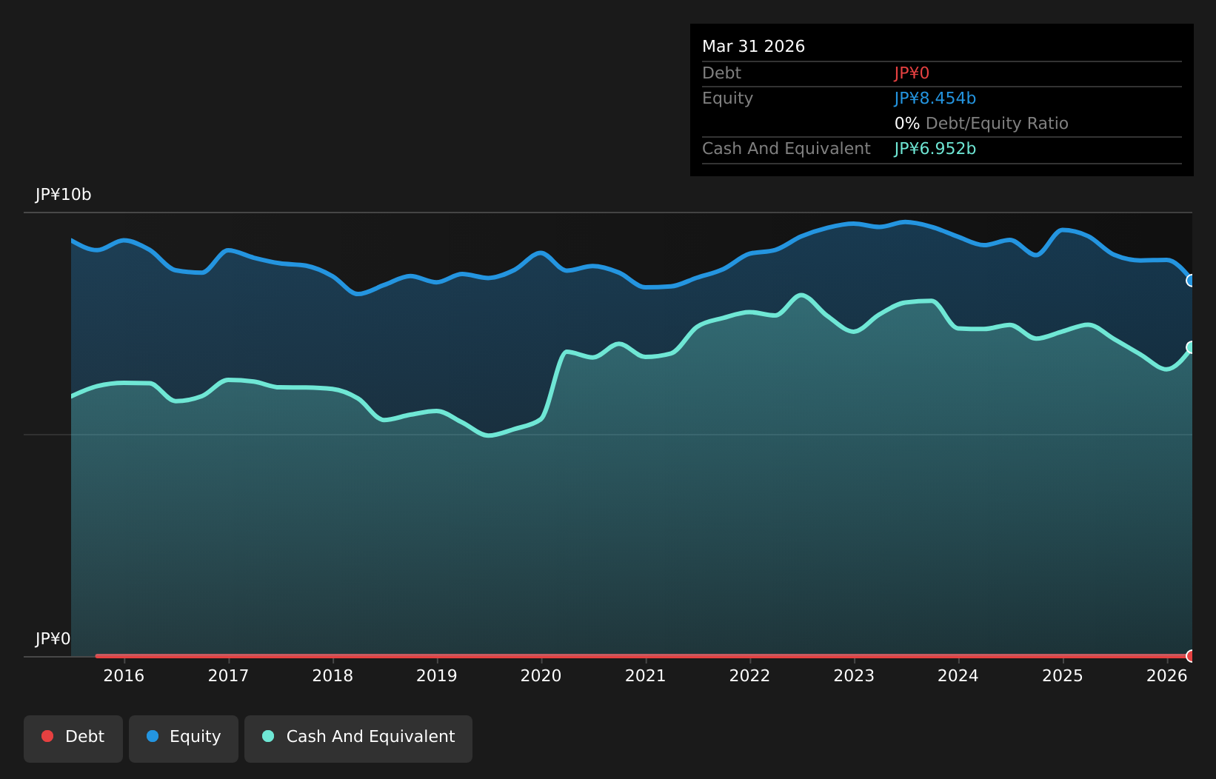Click the 0% Debt/Equity Ratio text
This screenshot has width=1216, height=779.
tap(981, 124)
